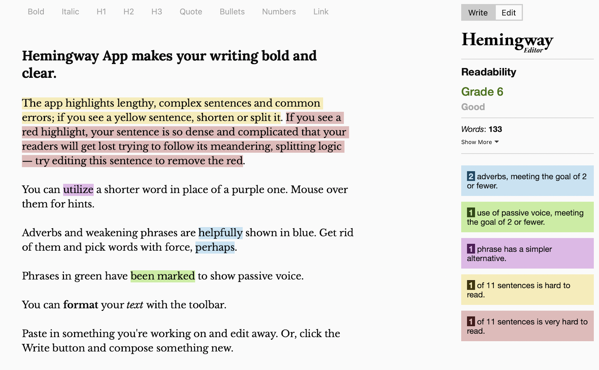The width and height of the screenshot is (599, 370).
Task: Click the Hemingway Editor logo
Action: [x=507, y=42]
